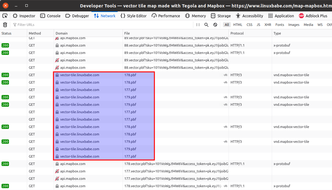
Task: Filter requests by XHR type
Action: pos(268,25)
